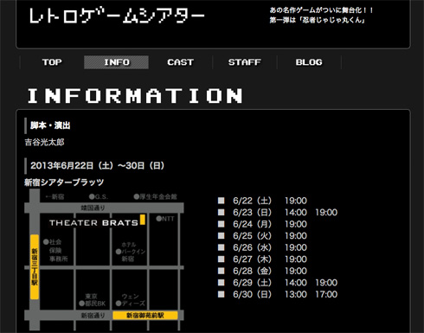Click the 6/25（火） date text

point(253,236)
